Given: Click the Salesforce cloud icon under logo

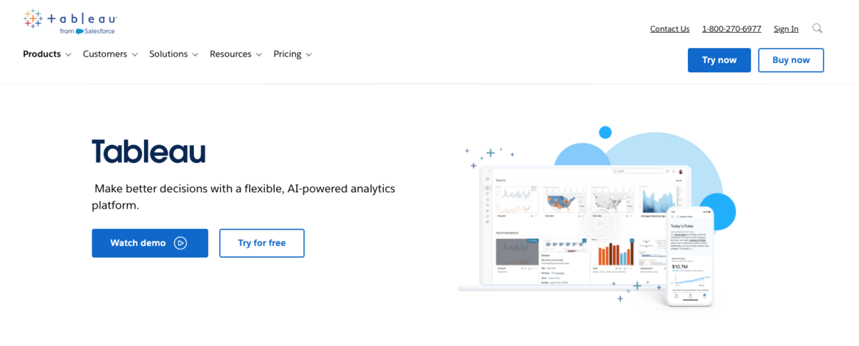Looking at the screenshot, I should coord(79,31).
